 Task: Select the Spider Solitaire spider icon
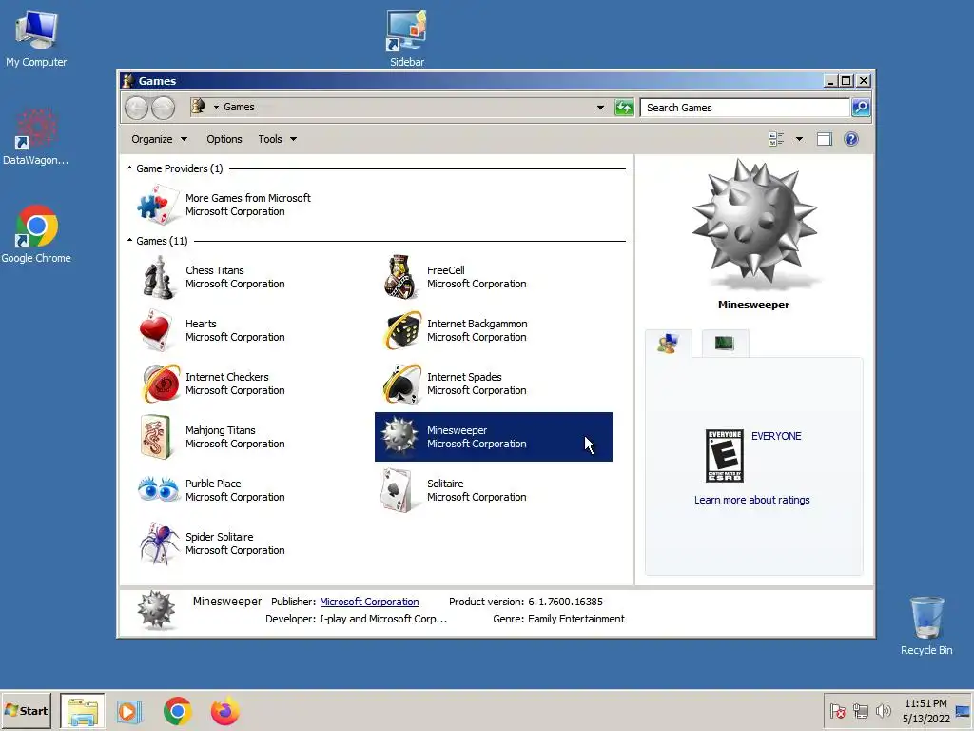pyautogui.click(x=160, y=543)
